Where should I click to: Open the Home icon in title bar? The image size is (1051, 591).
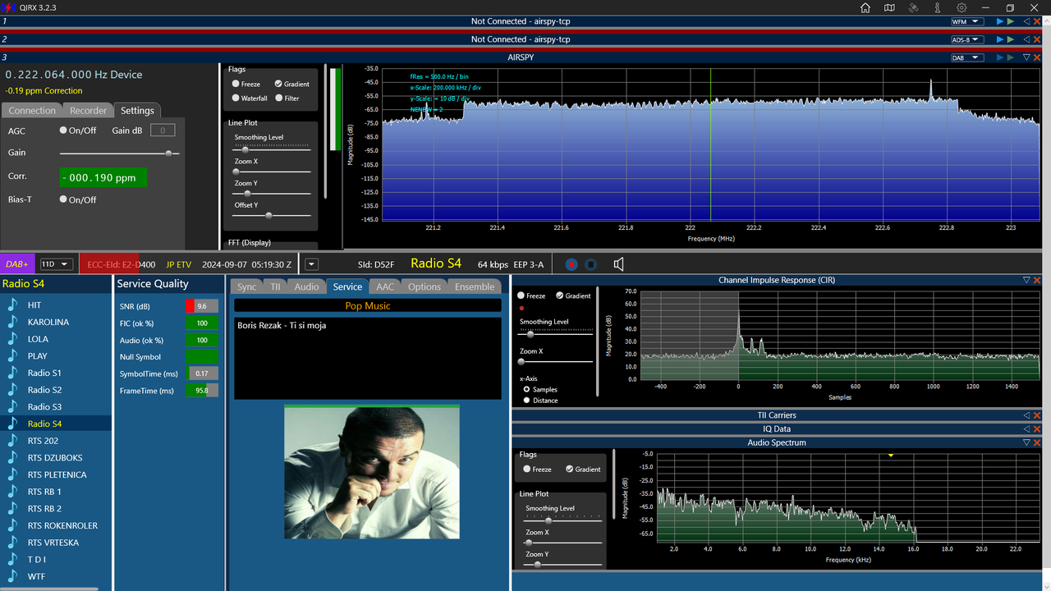(865, 7)
